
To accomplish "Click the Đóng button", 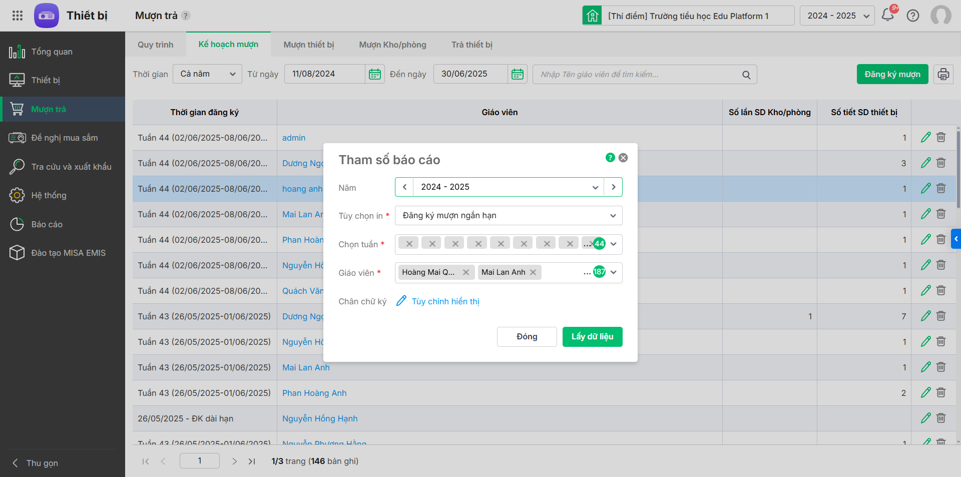I will [x=527, y=337].
